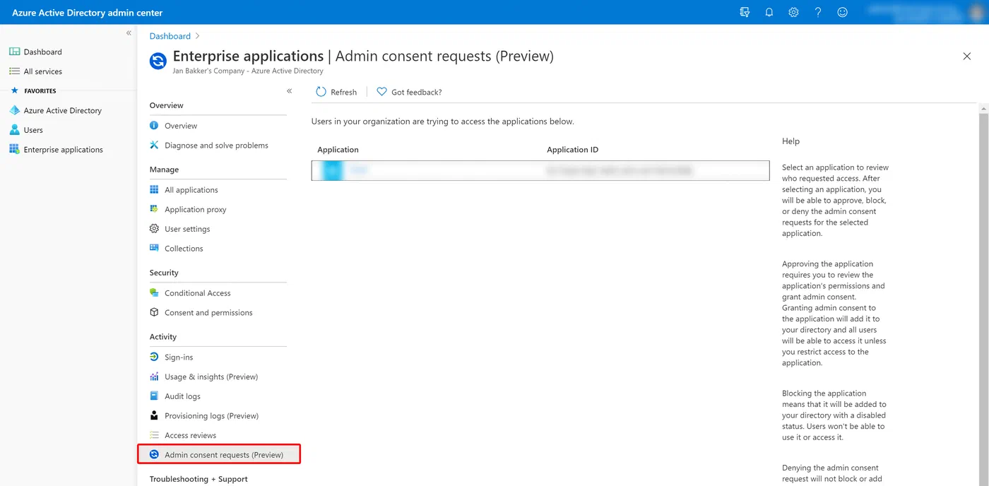Open portal settings gear
The image size is (989, 486).
click(x=793, y=12)
